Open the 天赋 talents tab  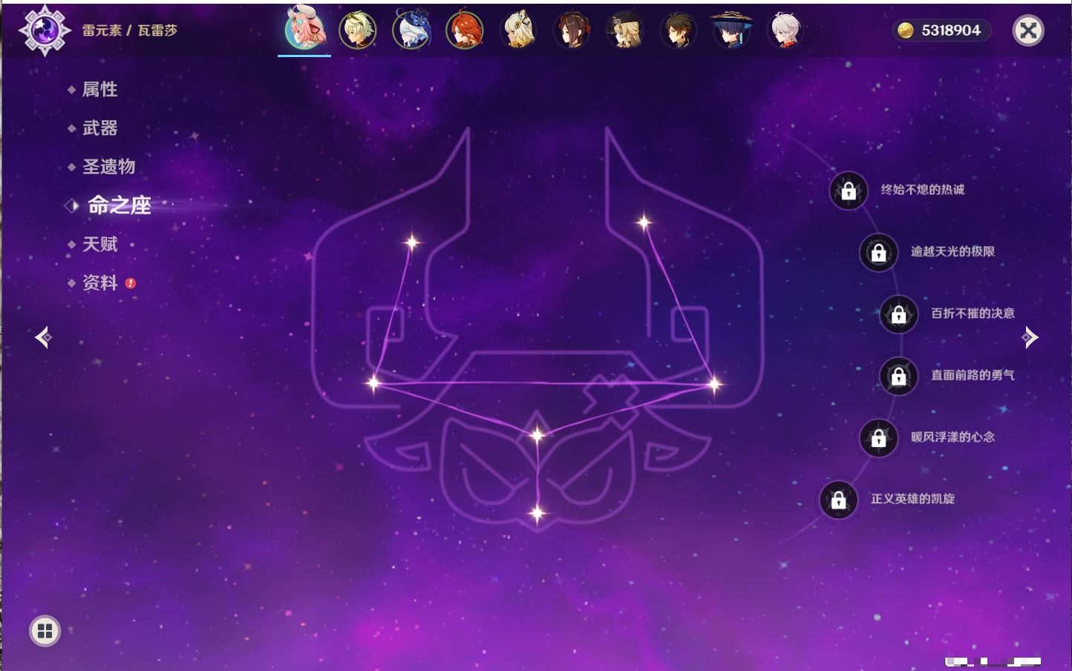99,244
